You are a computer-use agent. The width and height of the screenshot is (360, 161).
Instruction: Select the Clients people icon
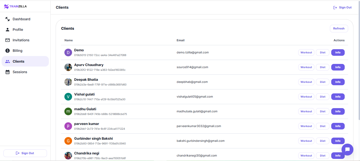pyautogui.click(x=7, y=61)
